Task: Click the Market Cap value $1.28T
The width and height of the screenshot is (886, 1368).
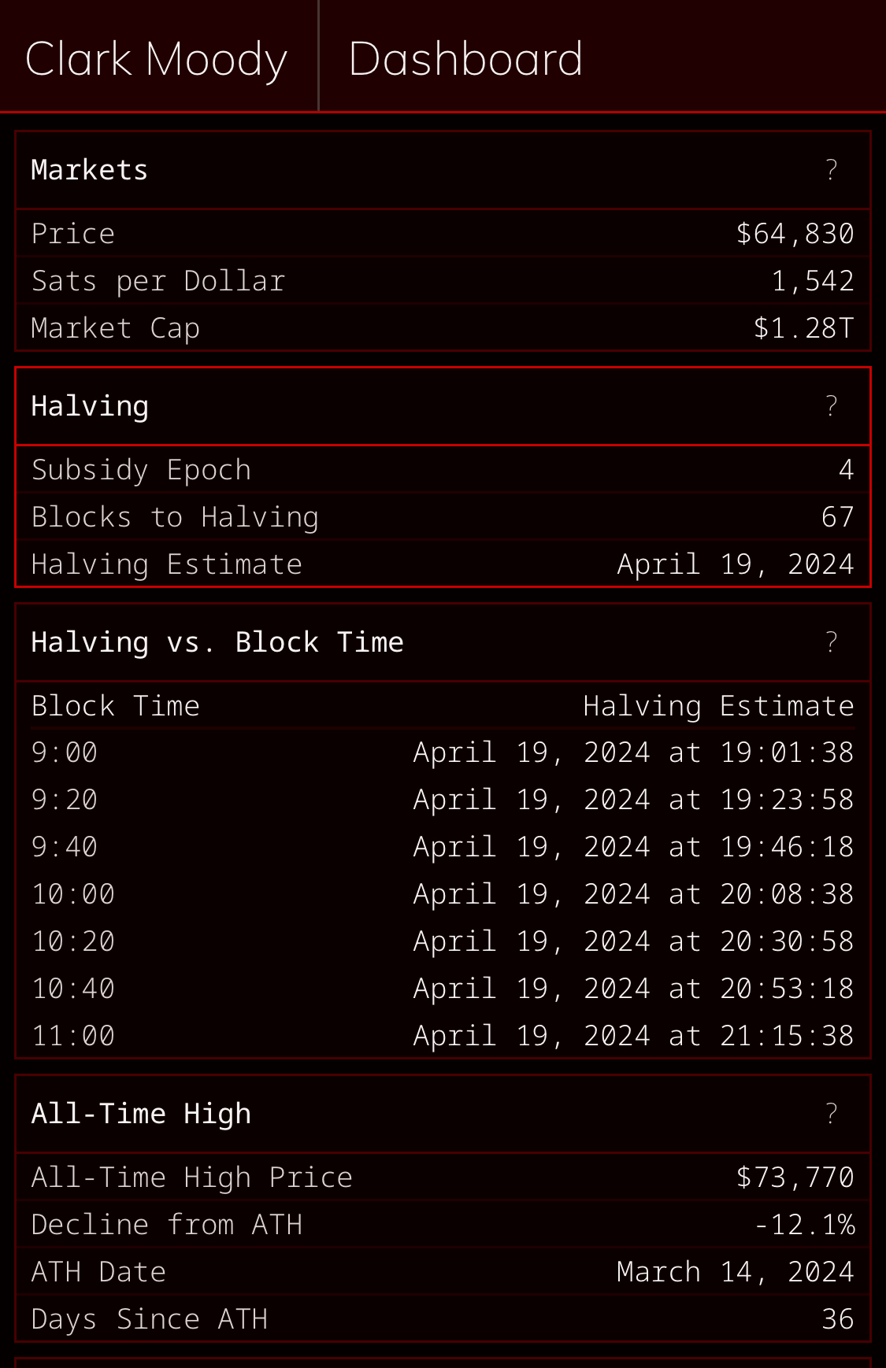Action: point(803,328)
